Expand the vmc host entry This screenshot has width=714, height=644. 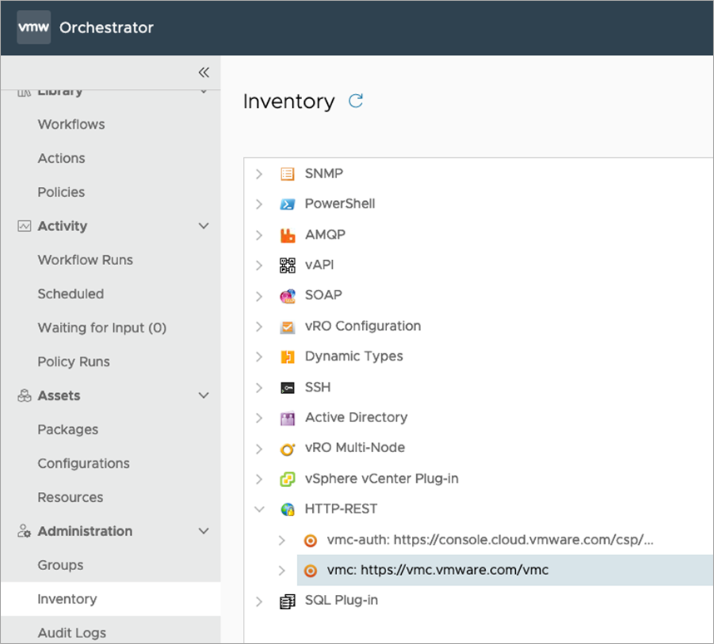click(282, 570)
